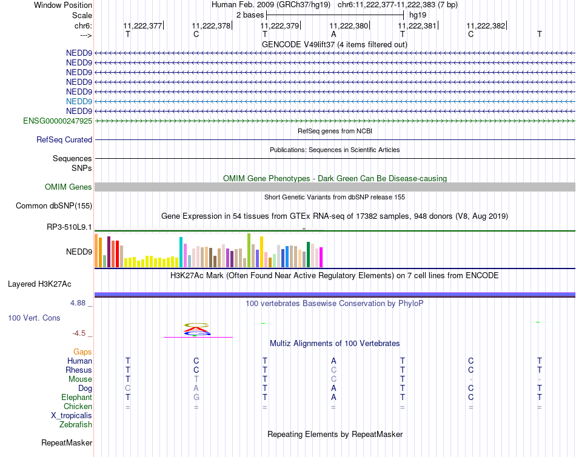Select the Zebrafish species row label
This screenshot has width=576, height=457.
[x=76, y=425]
